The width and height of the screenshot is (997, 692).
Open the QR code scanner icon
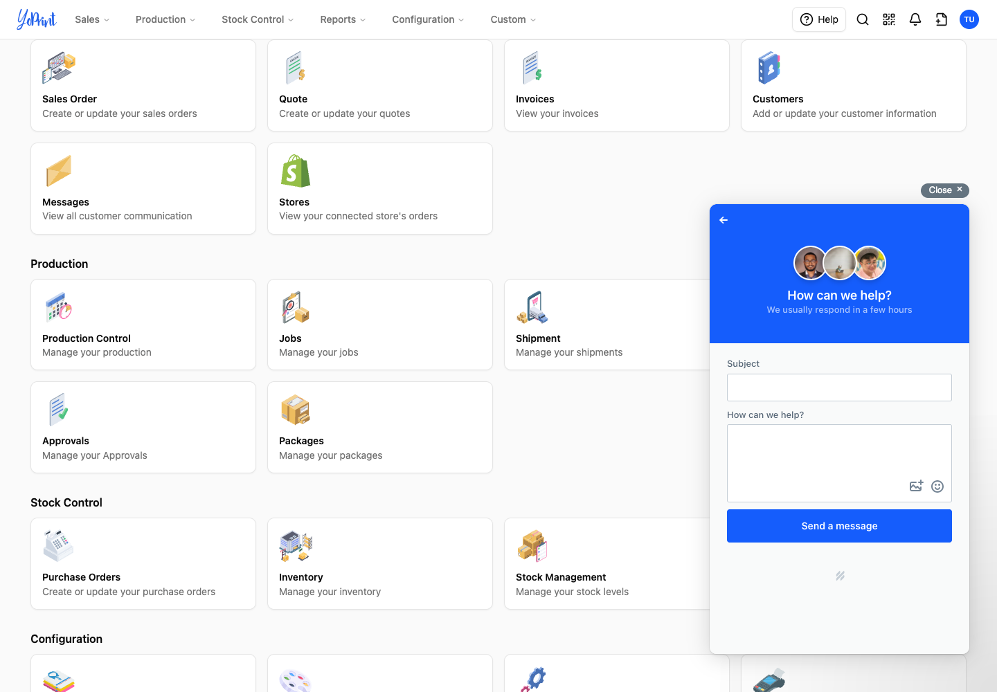tap(889, 19)
